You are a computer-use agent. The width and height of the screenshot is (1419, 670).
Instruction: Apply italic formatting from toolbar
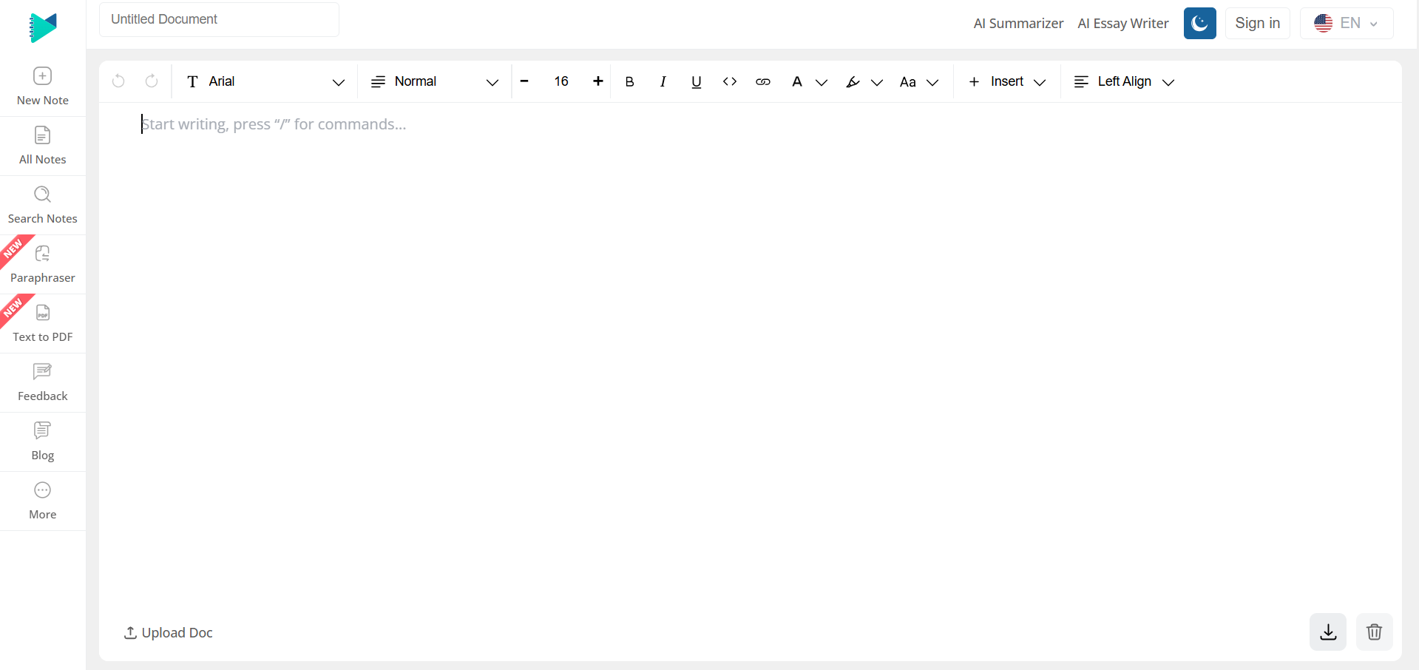coord(663,82)
